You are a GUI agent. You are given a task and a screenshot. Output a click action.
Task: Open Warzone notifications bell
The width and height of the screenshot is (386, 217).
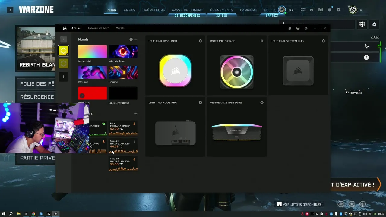pos(330,10)
